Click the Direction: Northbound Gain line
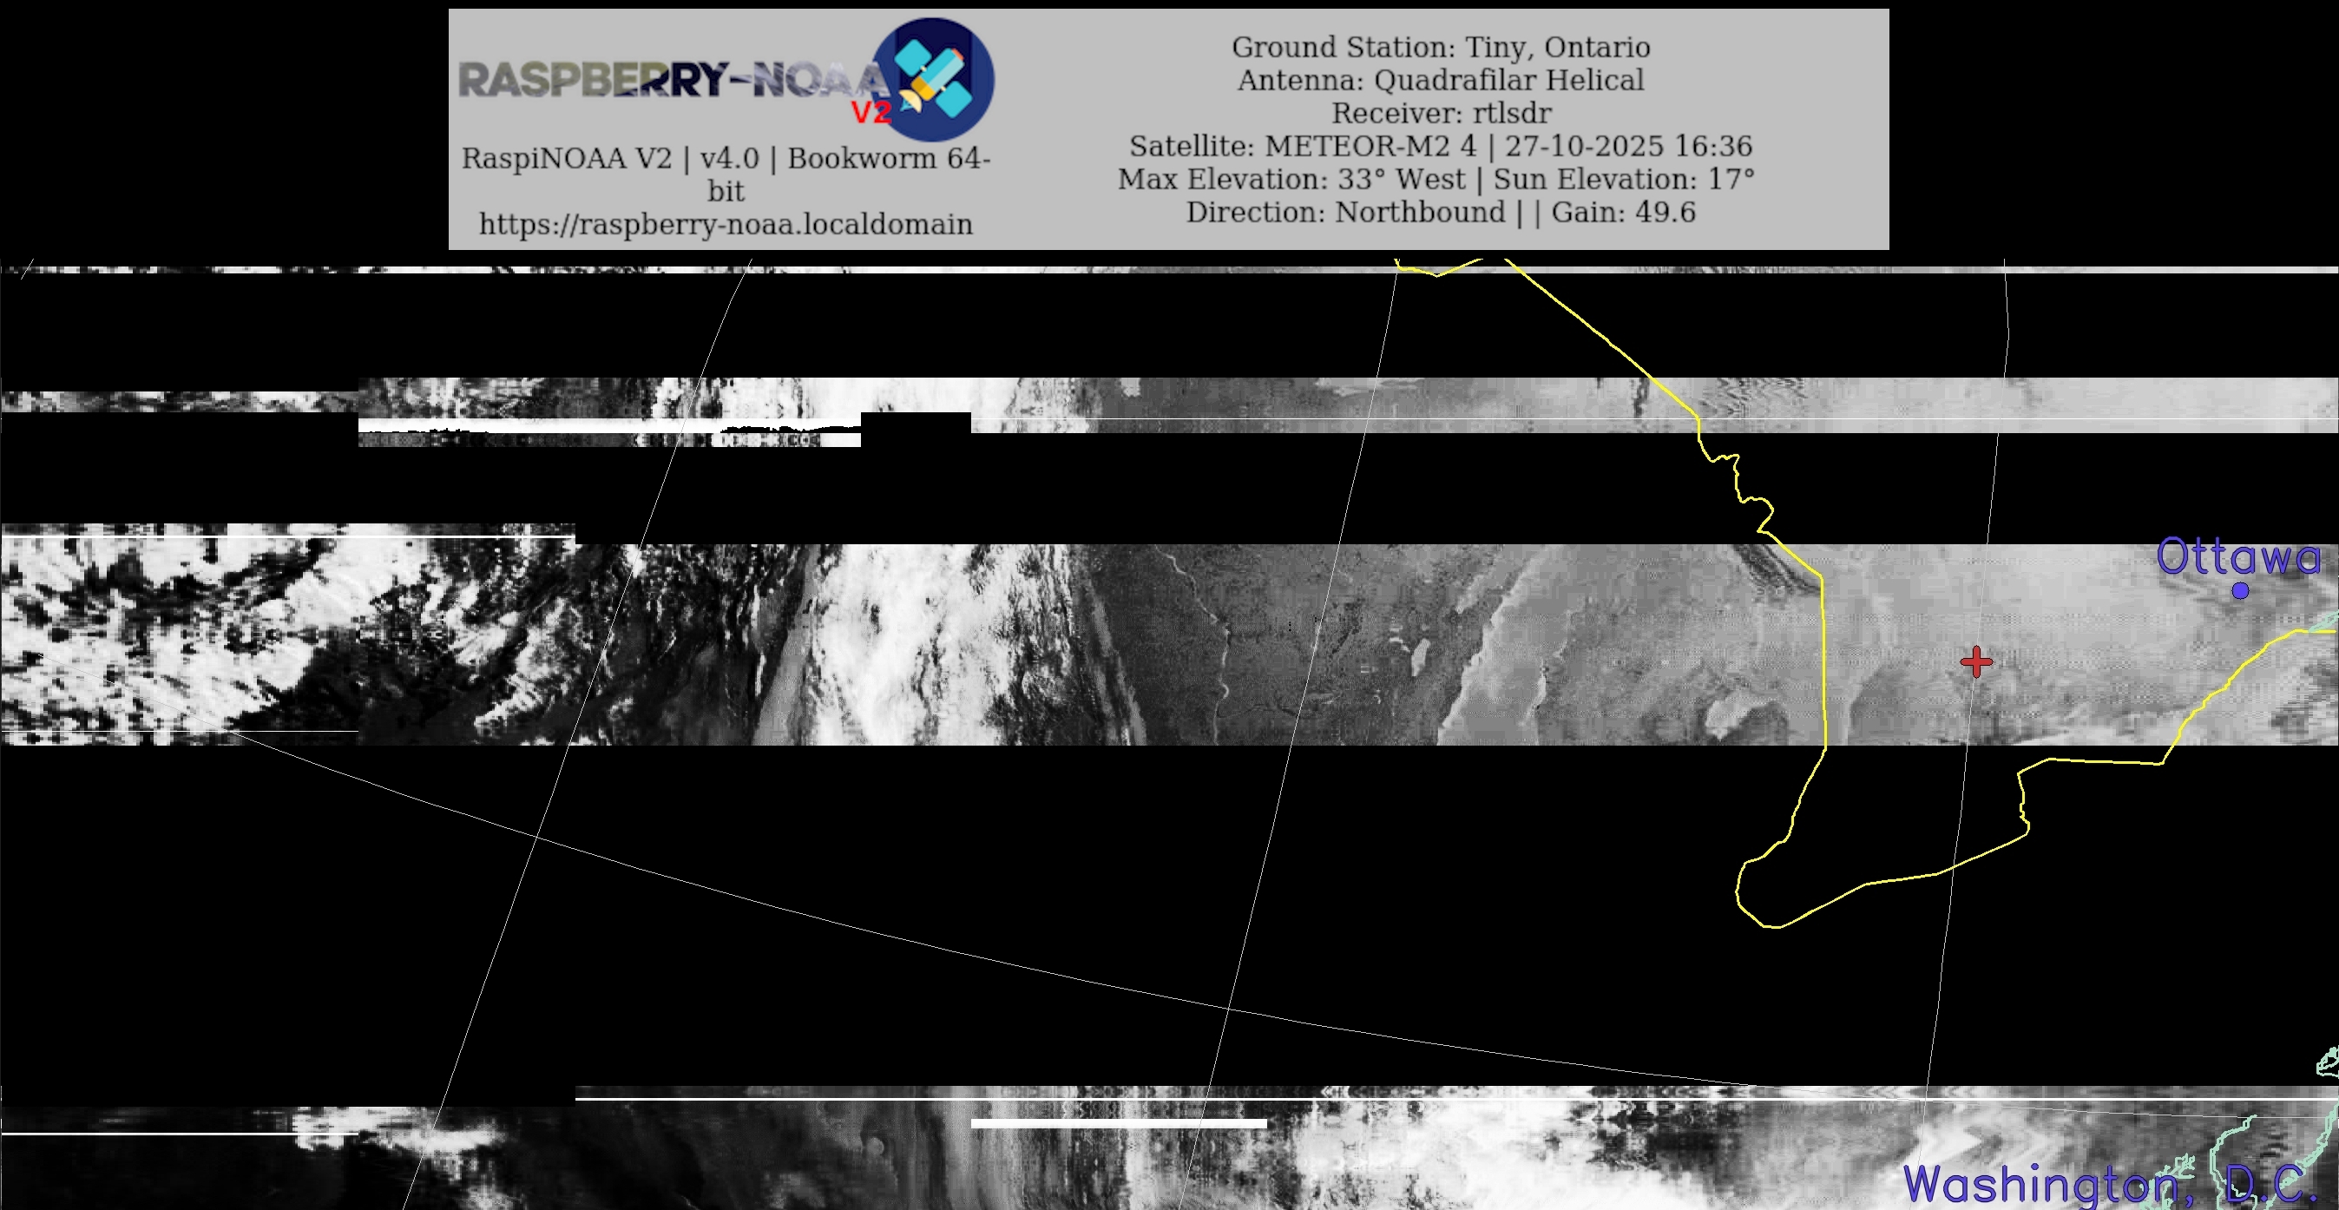This screenshot has height=1210, width=2339. point(1440,213)
